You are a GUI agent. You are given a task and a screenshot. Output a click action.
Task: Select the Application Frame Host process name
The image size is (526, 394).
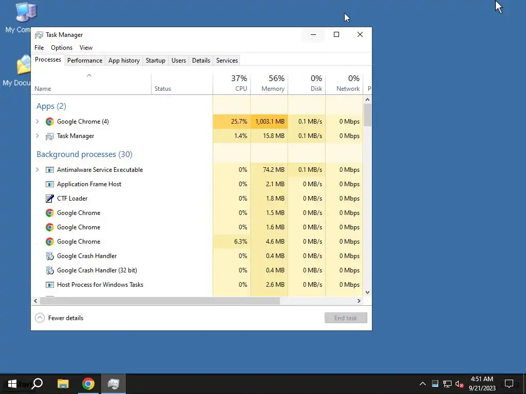click(x=89, y=184)
